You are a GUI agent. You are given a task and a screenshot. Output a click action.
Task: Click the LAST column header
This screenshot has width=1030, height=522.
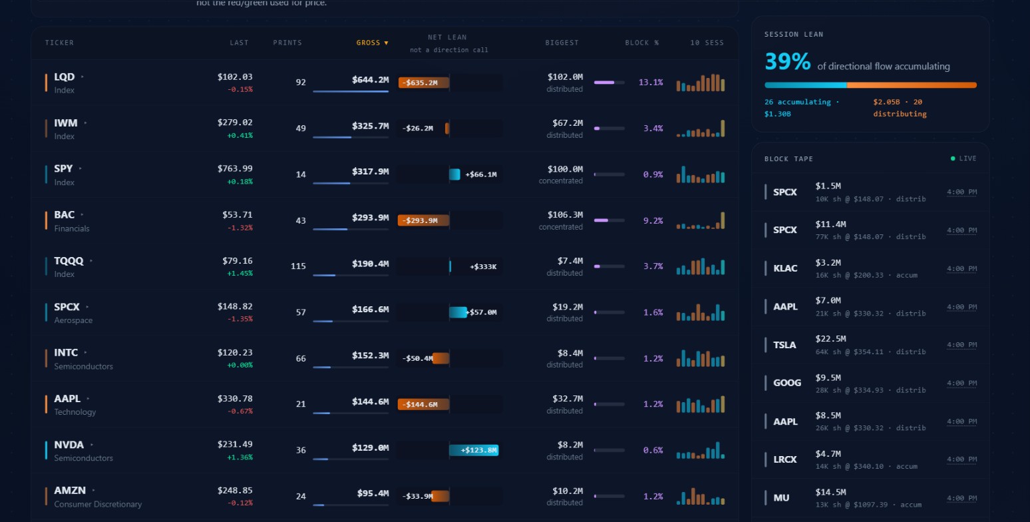point(239,43)
